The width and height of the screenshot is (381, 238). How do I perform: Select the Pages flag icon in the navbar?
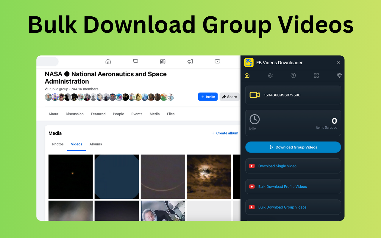pos(135,62)
